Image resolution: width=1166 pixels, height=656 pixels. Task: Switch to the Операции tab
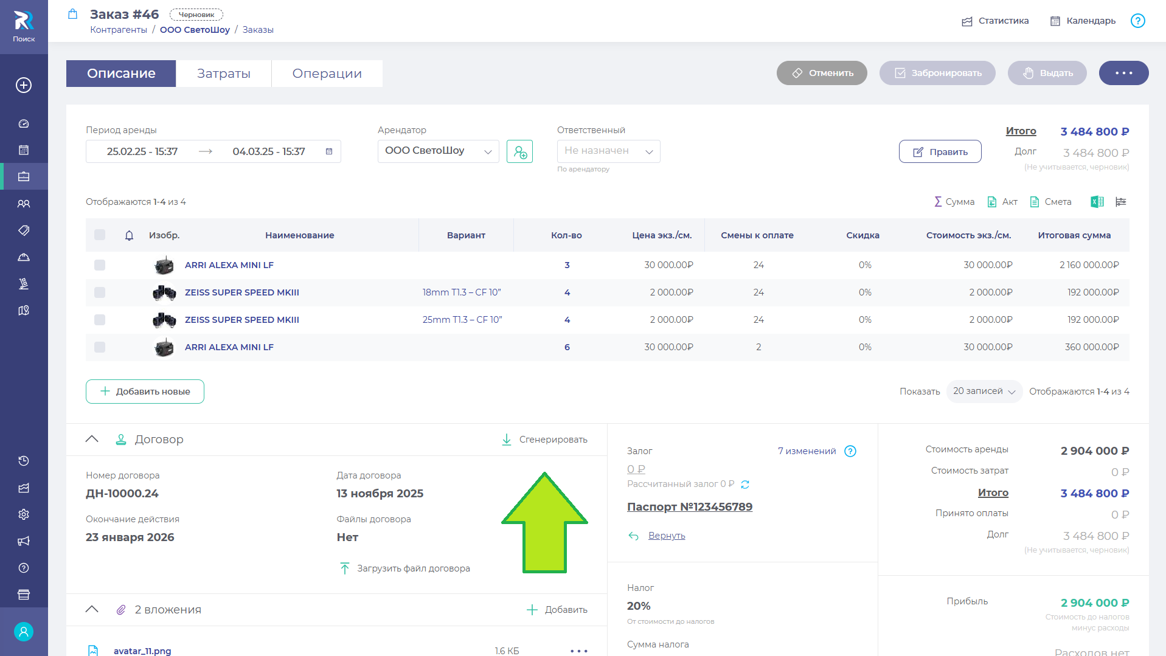327,74
